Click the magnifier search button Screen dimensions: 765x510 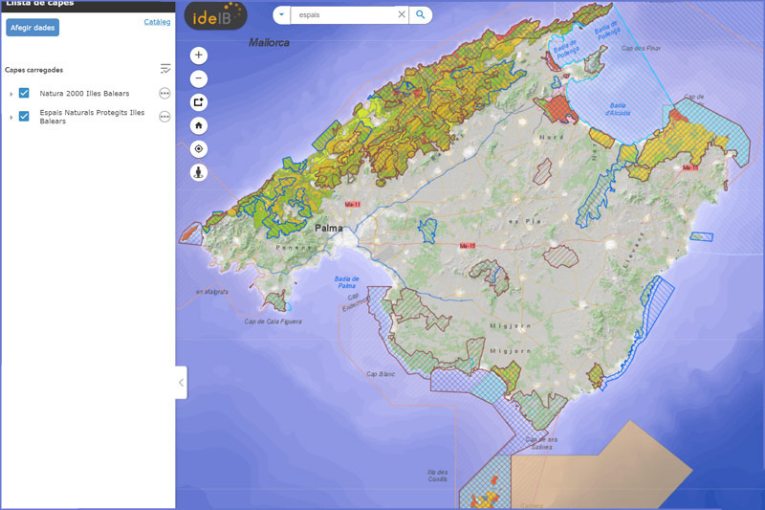pyautogui.click(x=420, y=14)
